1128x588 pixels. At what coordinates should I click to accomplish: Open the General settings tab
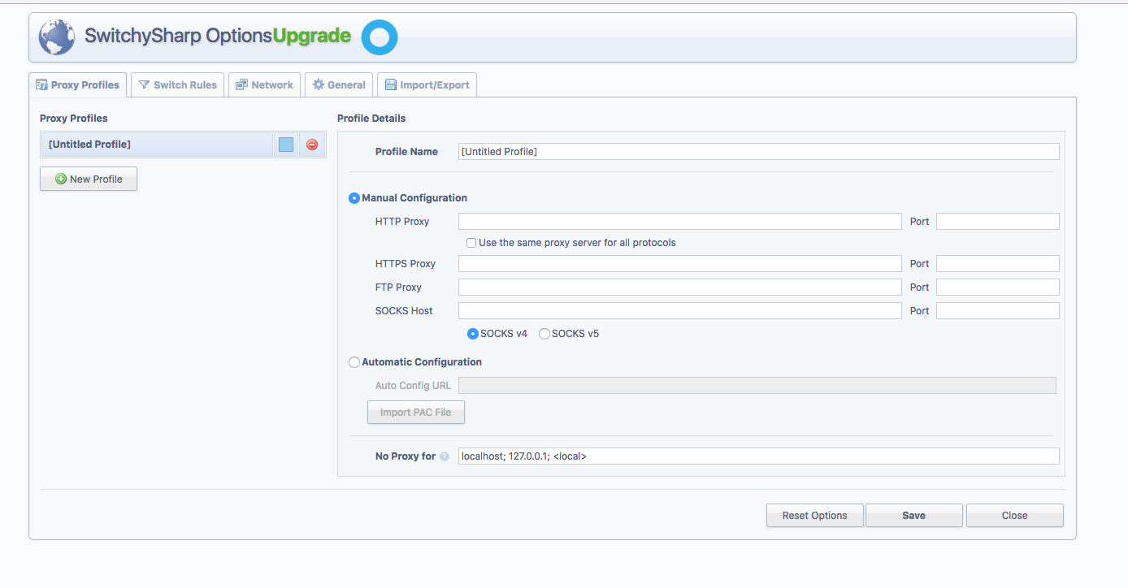(339, 84)
